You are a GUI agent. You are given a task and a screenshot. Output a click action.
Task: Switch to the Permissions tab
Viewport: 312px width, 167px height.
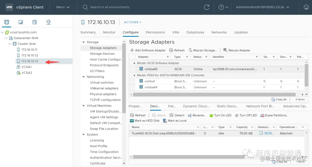155,32
